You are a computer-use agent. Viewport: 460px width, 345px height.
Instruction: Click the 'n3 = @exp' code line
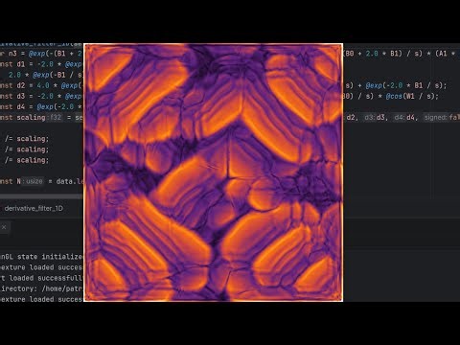tap(41, 54)
